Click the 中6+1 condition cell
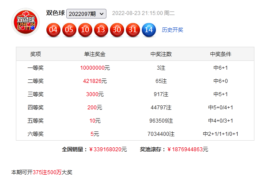Image resolution: width=269 pixels, height=183 pixels. (x=220, y=68)
